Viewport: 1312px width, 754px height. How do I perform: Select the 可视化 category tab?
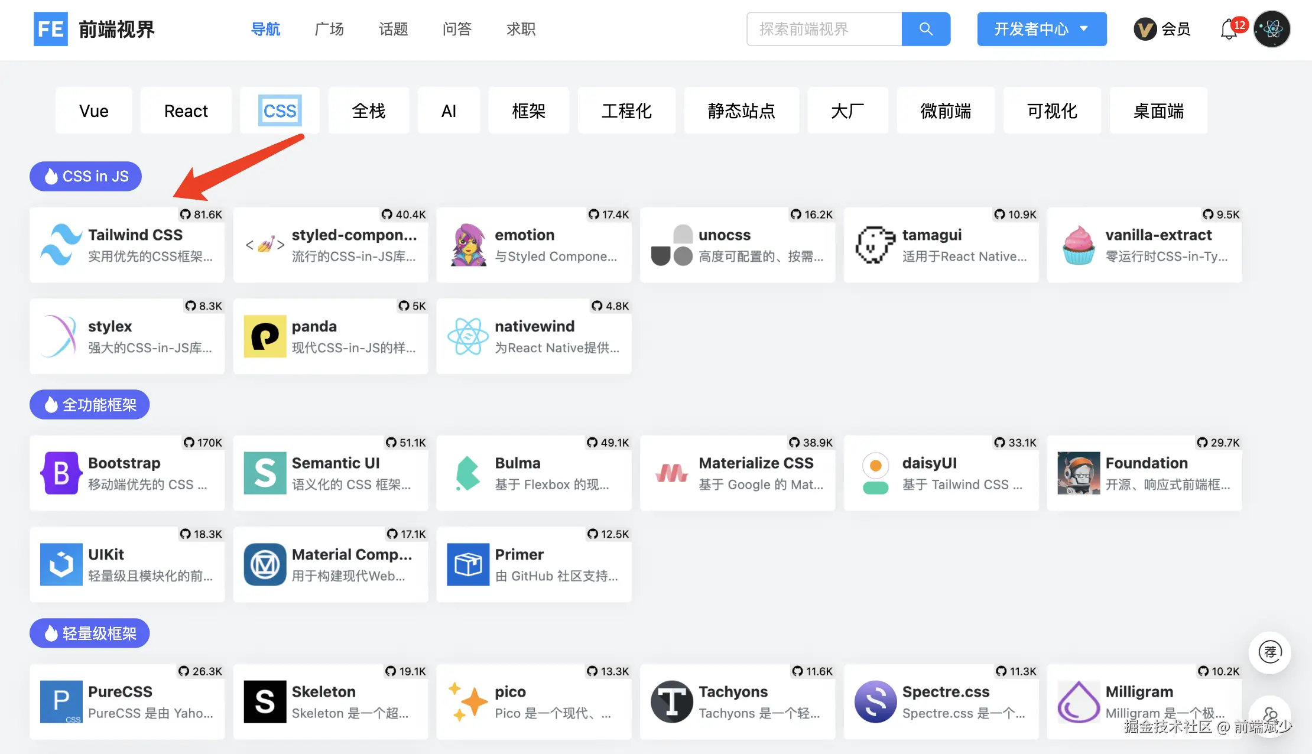click(x=1051, y=110)
